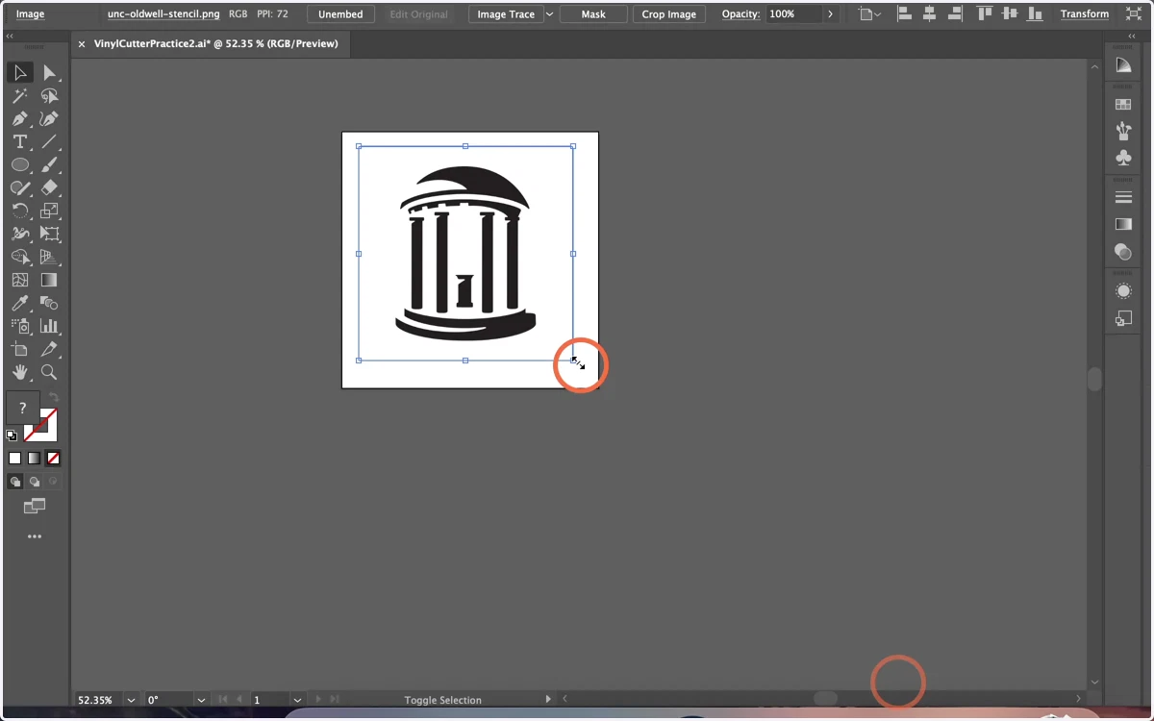Select the Selection tool arrow
The height and width of the screenshot is (721, 1154).
[20, 73]
